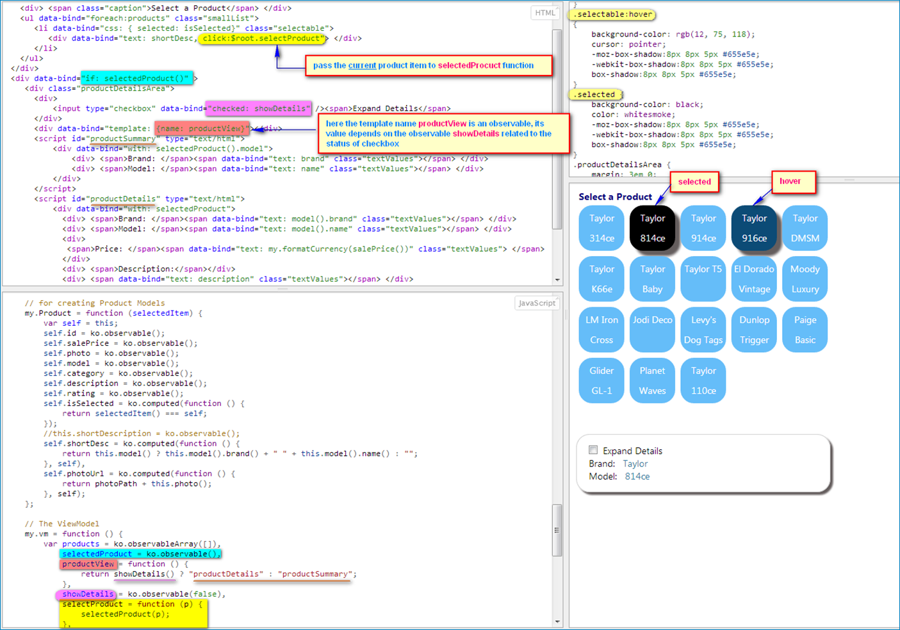Click the HTML panel label
Image resolution: width=900 pixels, height=630 pixels.
tap(544, 13)
